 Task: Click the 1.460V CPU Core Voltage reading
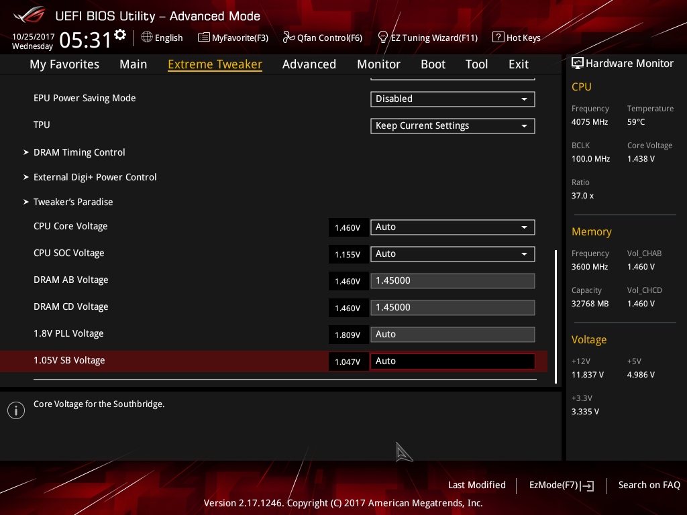click(x=348, y=228)
